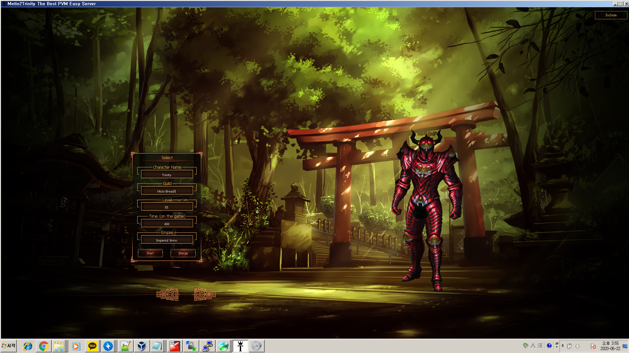Screen dimensions: 629x353
Task: Open language bar blue help icon
Action: (549, 345)
